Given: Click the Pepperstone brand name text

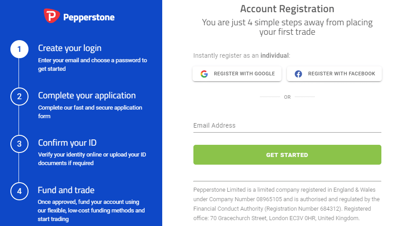Looking at the screenshot, I should click(x=89, y=17).
